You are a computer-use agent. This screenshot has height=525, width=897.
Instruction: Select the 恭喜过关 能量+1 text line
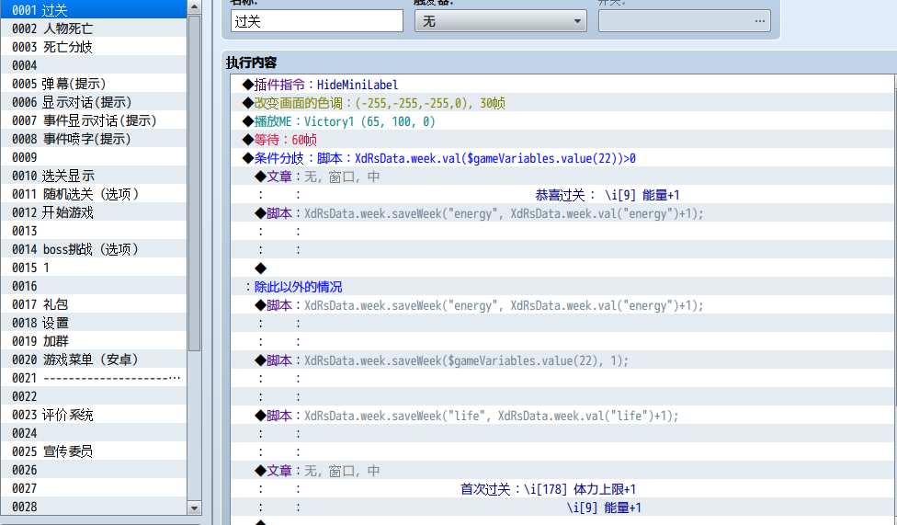[562, 195]
